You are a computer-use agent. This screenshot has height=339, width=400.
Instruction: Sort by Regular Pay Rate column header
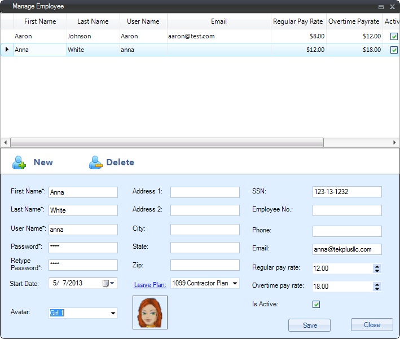tap(298, 21)
